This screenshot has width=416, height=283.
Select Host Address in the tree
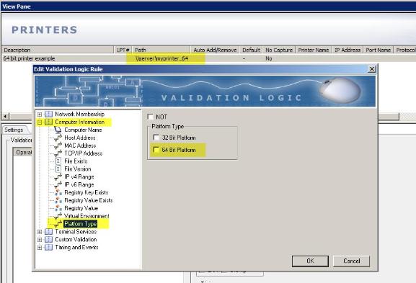point(80,138)
